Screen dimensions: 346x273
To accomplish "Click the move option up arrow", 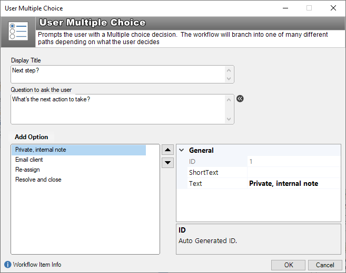I will click(x=167, y=150).
